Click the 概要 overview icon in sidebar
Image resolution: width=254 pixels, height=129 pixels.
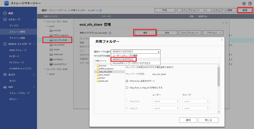5,13
